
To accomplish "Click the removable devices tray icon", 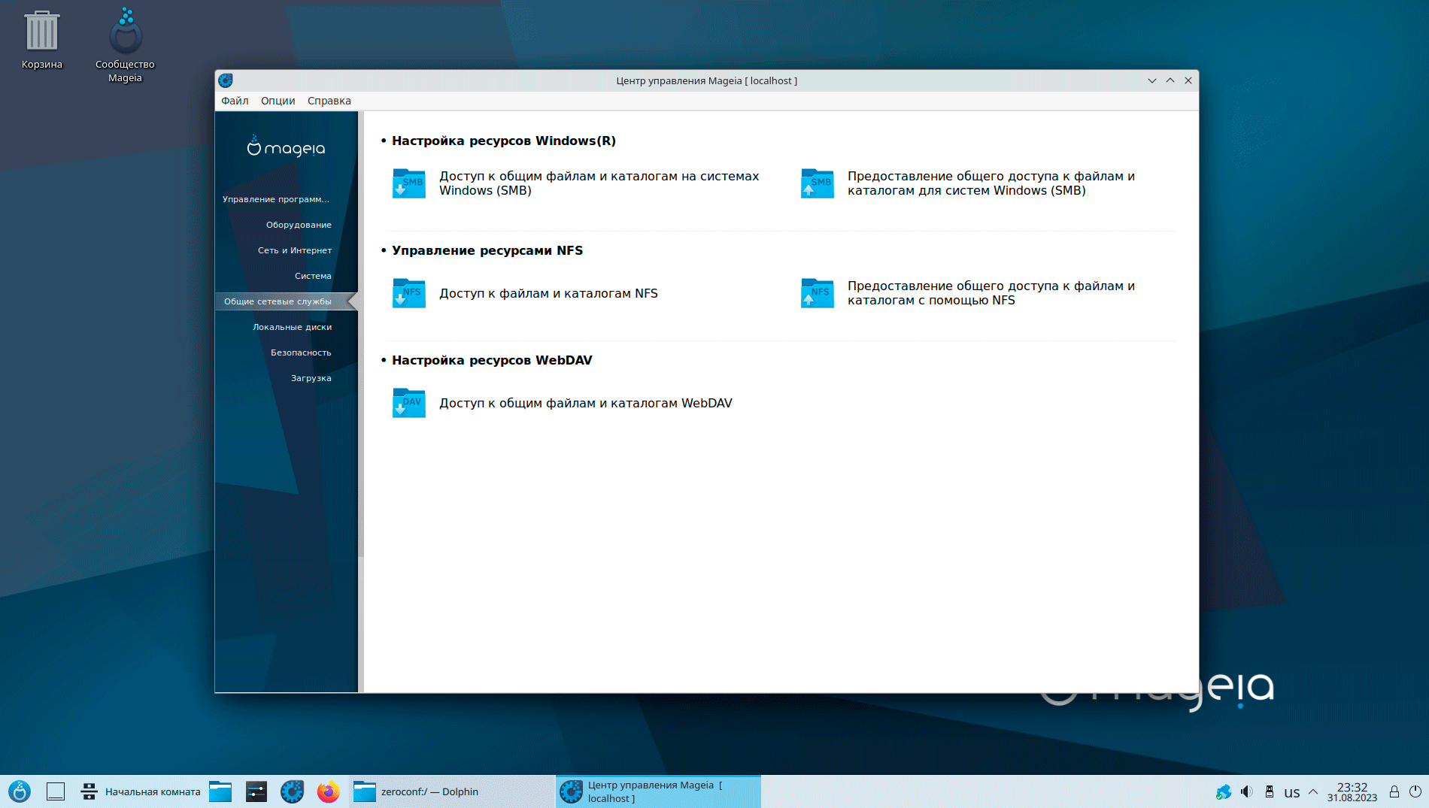I will [1269, 791].
